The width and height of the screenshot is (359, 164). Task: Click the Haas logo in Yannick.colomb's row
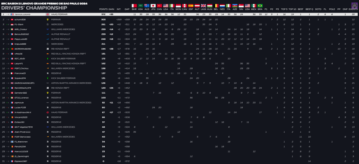[48, 14]
